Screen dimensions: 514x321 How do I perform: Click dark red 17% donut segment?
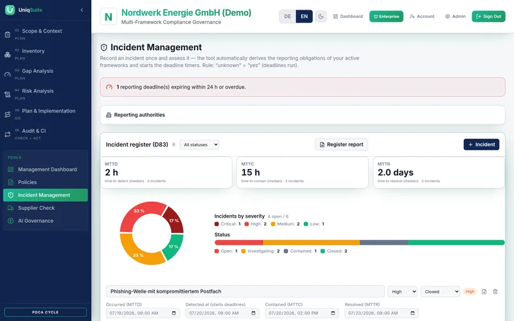click(173, 220)
